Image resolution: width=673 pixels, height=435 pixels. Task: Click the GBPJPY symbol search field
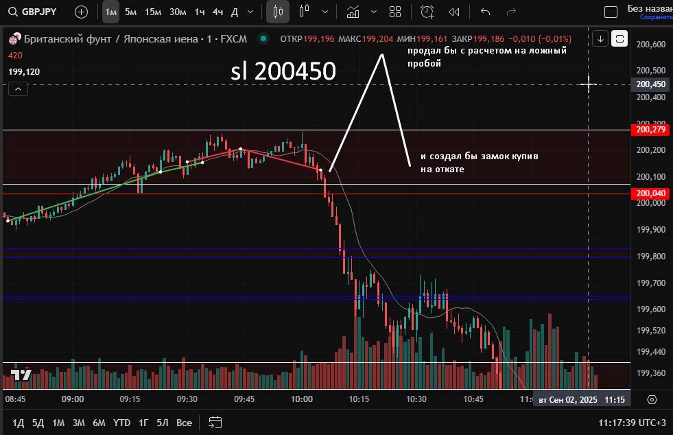(38, 12)
